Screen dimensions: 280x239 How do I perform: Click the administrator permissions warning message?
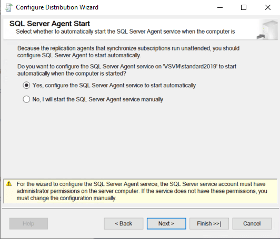coord(142,191)
